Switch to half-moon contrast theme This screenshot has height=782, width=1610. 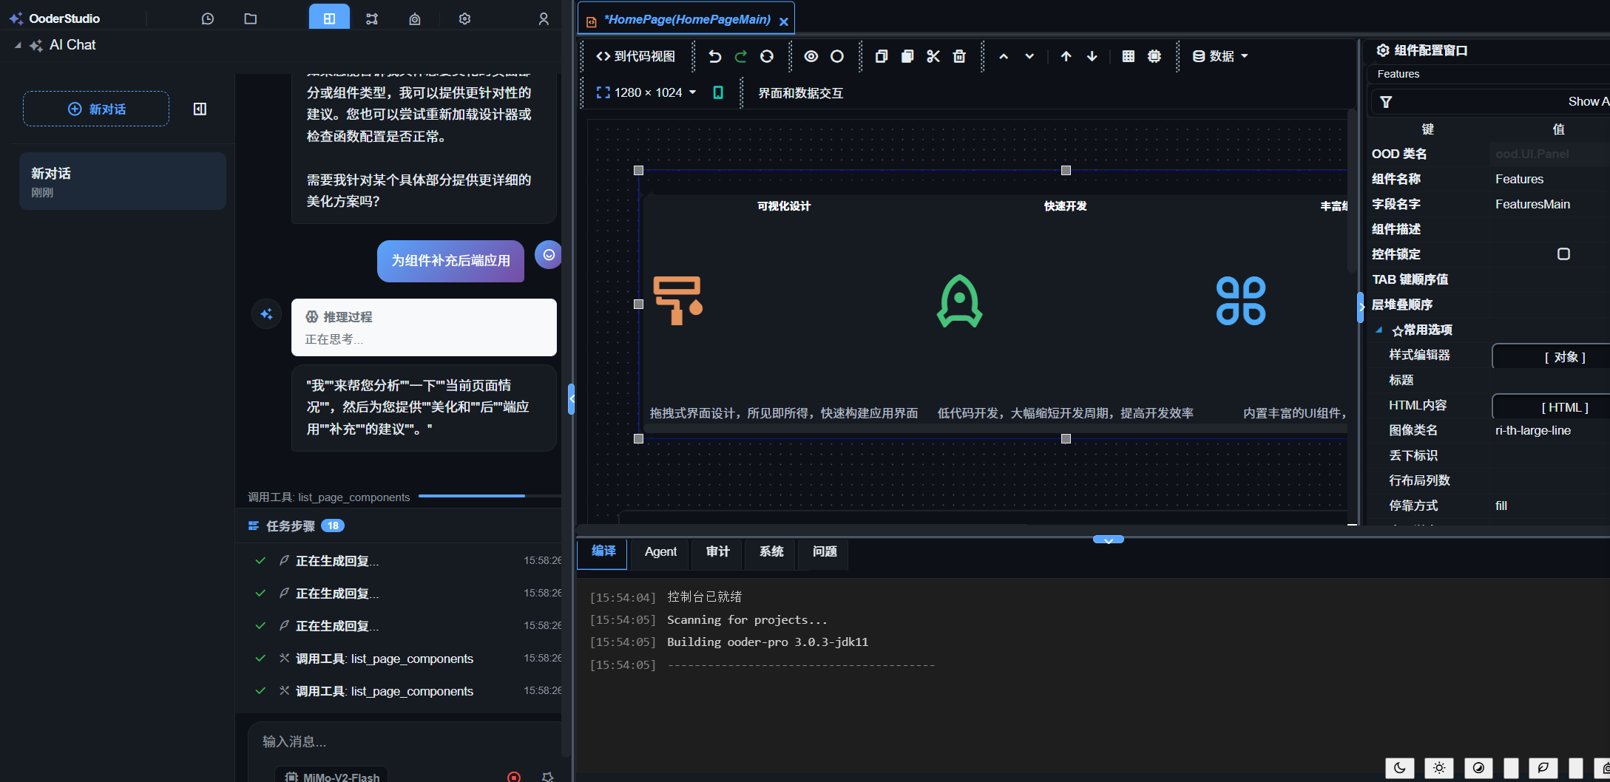1478,768
